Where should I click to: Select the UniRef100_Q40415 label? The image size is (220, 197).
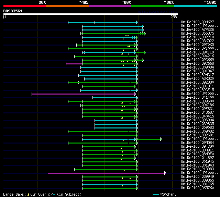[197, 116]
